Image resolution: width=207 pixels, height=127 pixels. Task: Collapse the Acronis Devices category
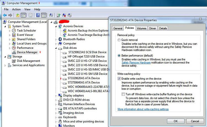click(56, 27)
